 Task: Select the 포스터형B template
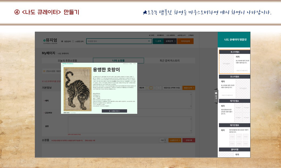coord(235,86)
